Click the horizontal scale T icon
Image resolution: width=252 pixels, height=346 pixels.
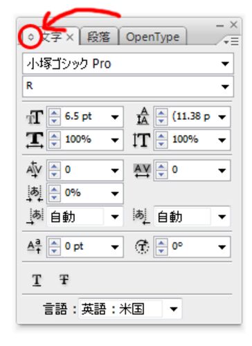pyautogui.click(x=35, y=140)
